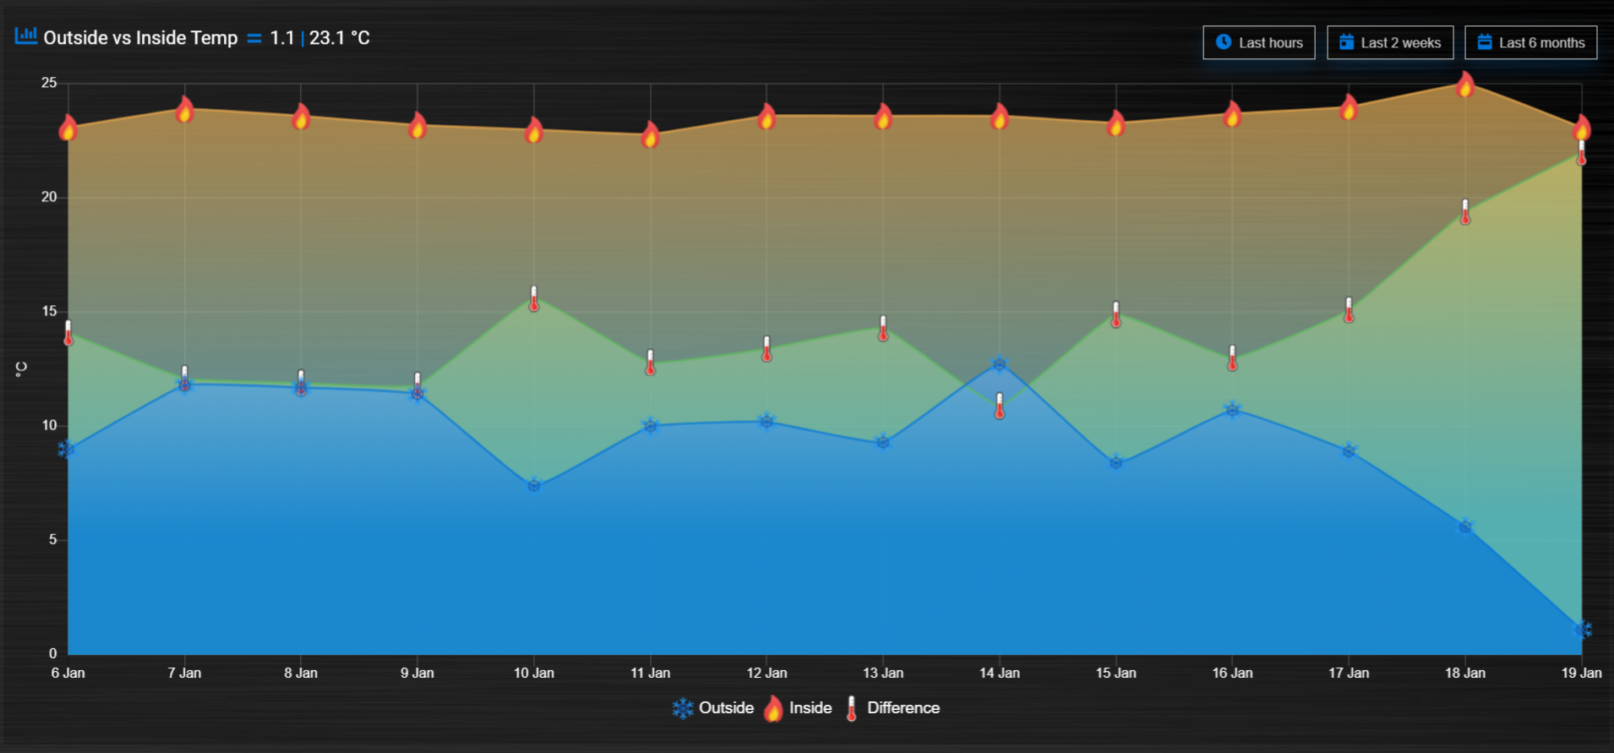Click the thermometer marker above 14 Jan
The height and width of the screenshot is (753, 1614).
point(1000,406)
